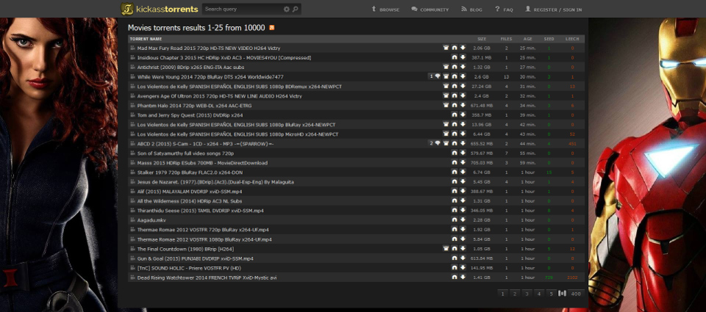The height and width of the screenshot is (312, 706).
Task: Open Los Violentos de Kelly BDRemux link
Action: point(240,87)
